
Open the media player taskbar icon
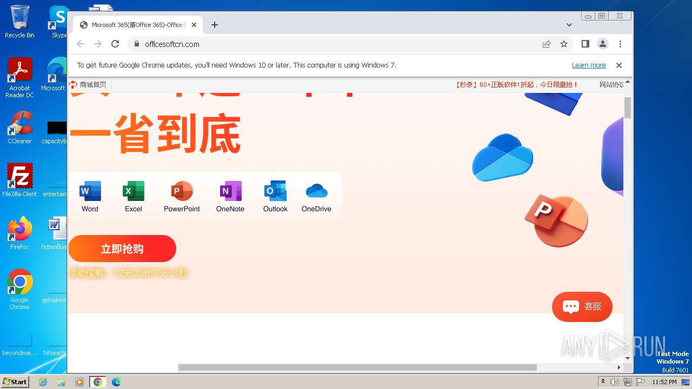[79, 382]
